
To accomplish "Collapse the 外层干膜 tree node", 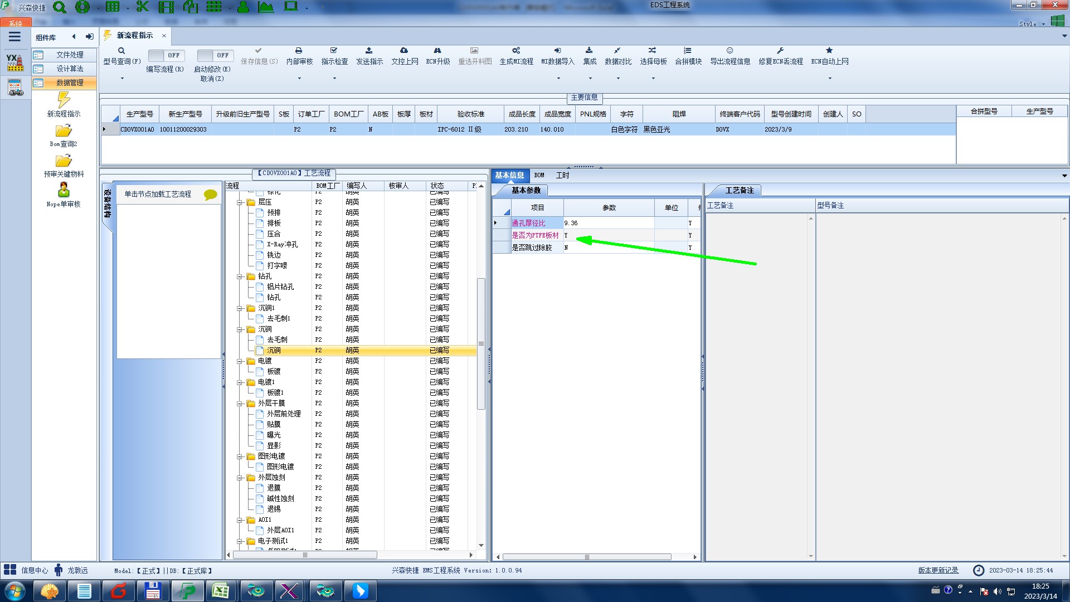I will click(x=240, y=404).
